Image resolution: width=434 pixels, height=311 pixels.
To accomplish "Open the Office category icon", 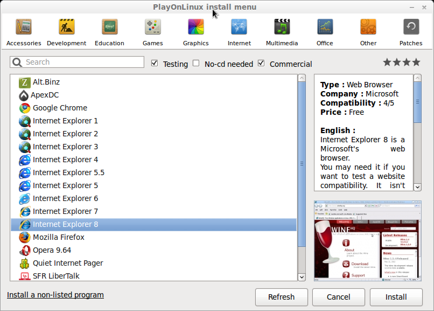I will [325, 27].
